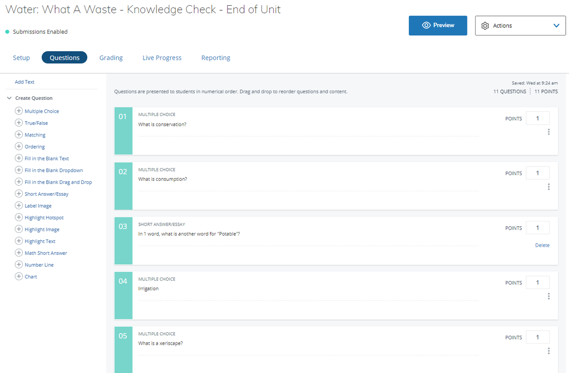569x373 pixels.
Task: Edit the points field for question 04
Action: [538, 283]
